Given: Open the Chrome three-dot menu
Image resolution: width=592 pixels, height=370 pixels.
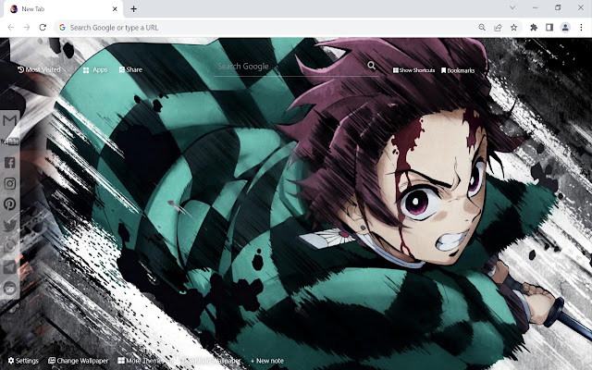Looking at the screenshot, I should 581,27.
